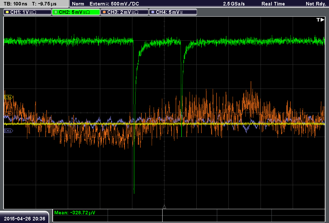The image size is (329, 223).
Task: Click the orange dot in CH3 tab
Action: [x=104, y=12]
